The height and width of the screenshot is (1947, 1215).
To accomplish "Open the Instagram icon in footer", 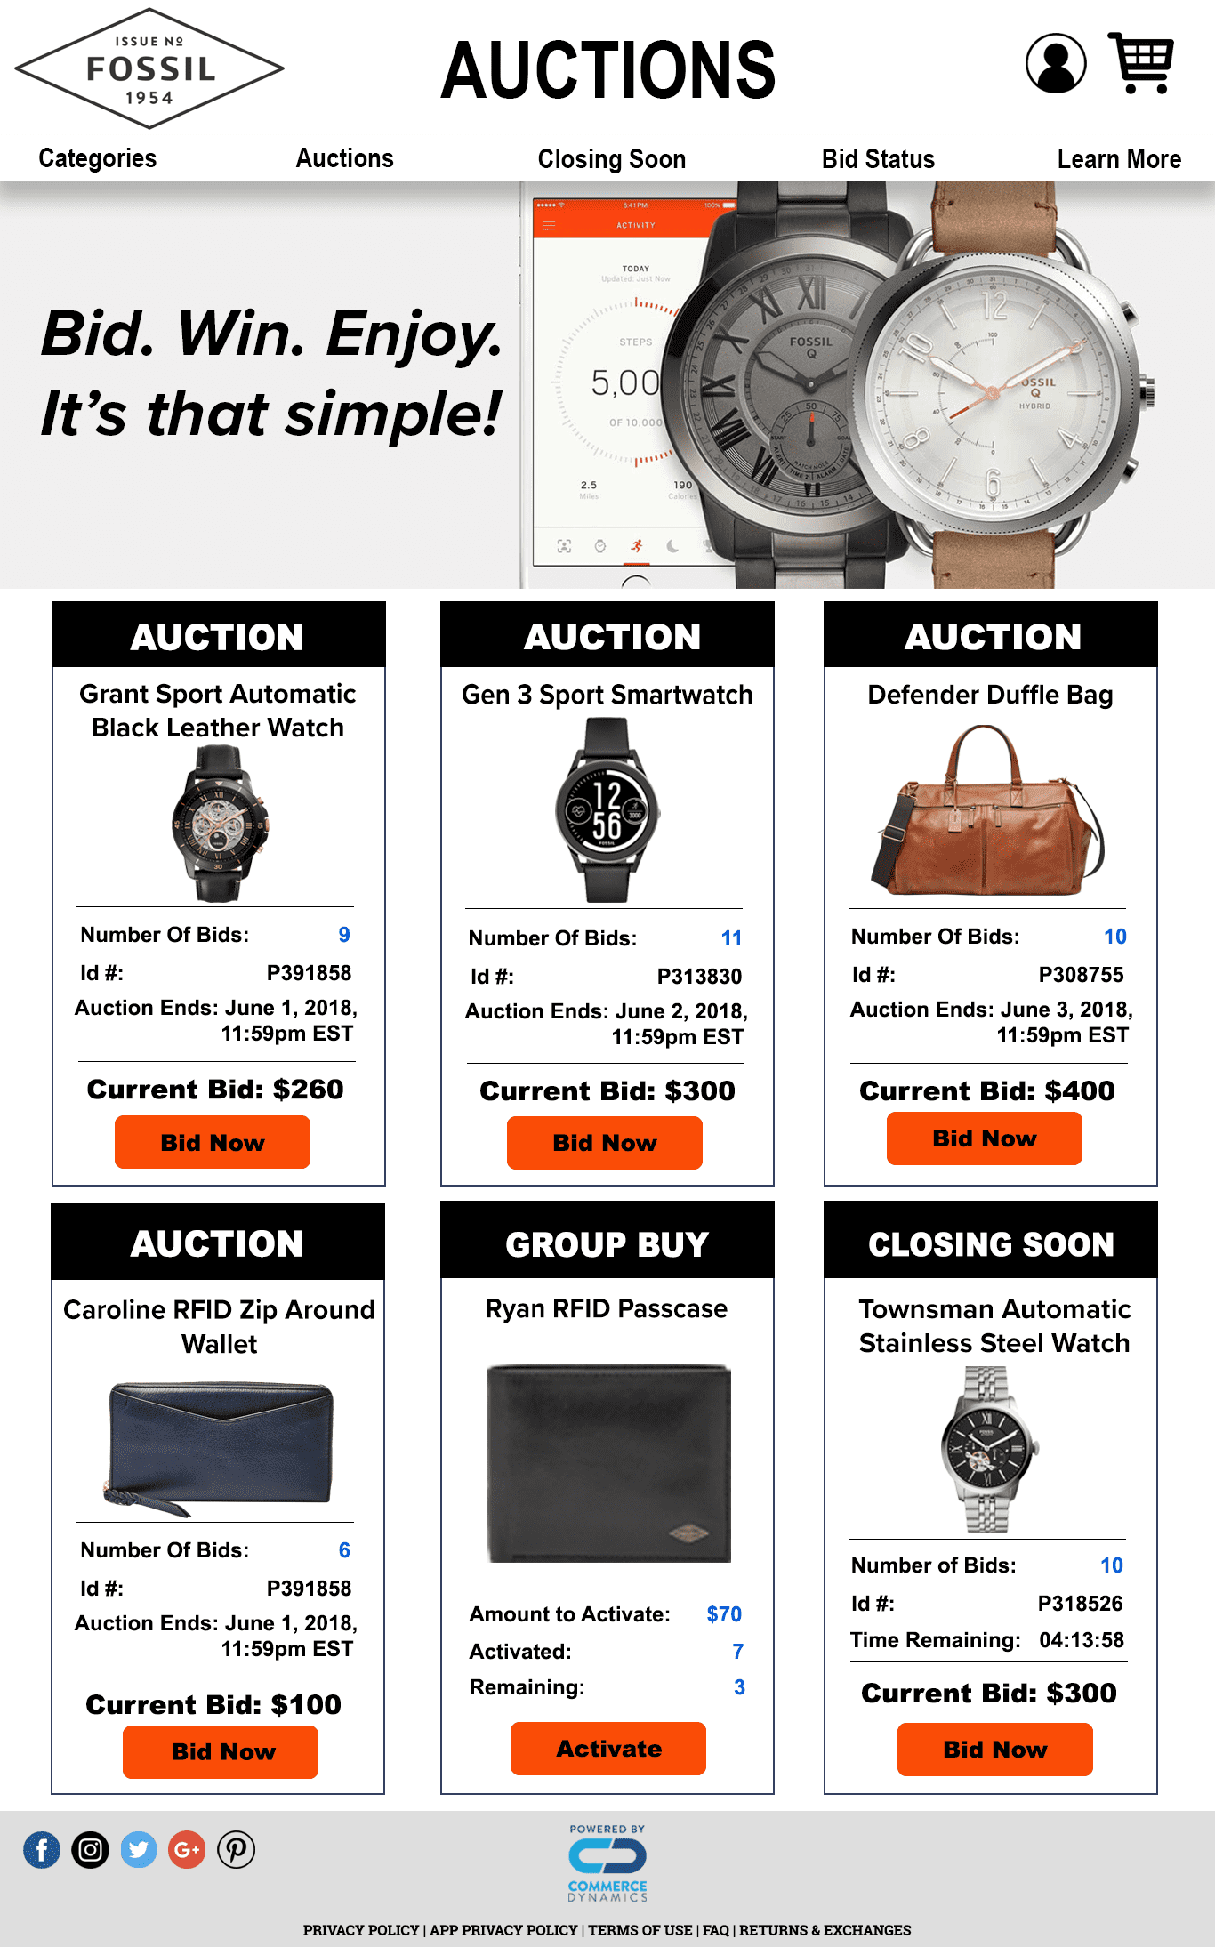I will click(90, 1850).
